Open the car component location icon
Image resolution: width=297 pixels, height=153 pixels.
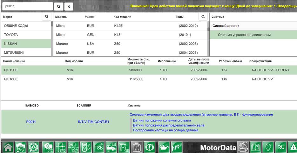[111, 147]
